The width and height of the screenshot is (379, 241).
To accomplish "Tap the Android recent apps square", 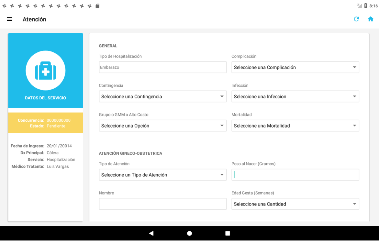I will (227, 233).
